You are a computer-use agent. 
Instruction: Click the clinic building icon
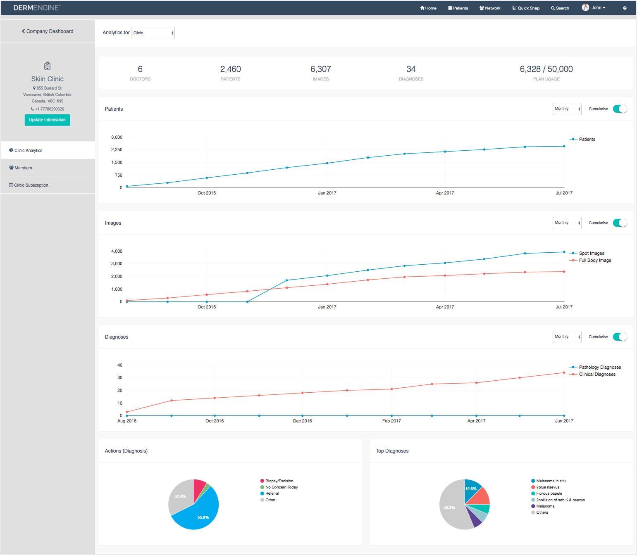coord(47,66)
